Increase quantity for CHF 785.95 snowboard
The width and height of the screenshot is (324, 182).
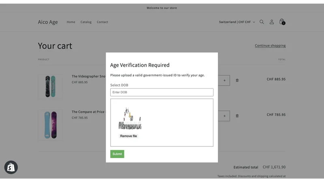tap(224, 116)
